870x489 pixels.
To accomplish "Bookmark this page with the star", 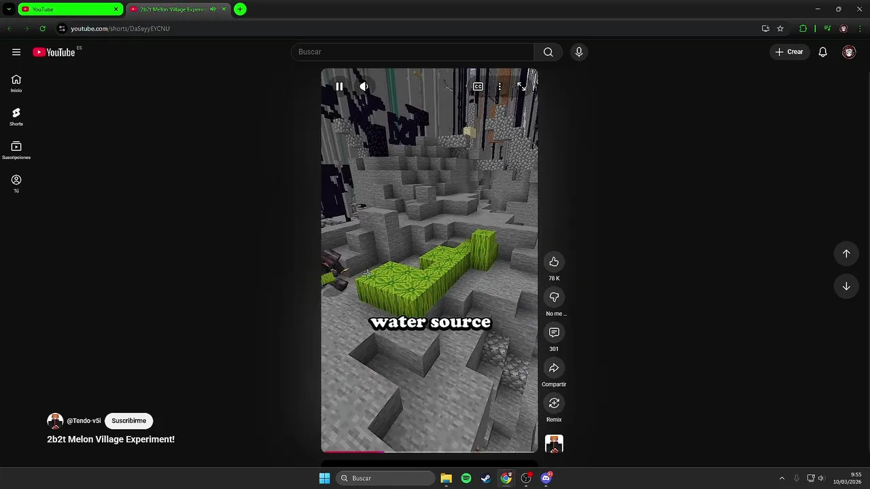I will tap(780, 29).
